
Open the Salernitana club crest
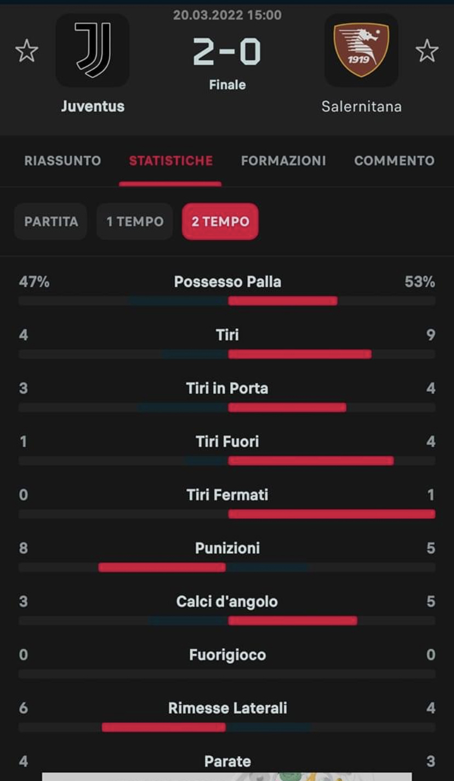(x=361, y=50)
